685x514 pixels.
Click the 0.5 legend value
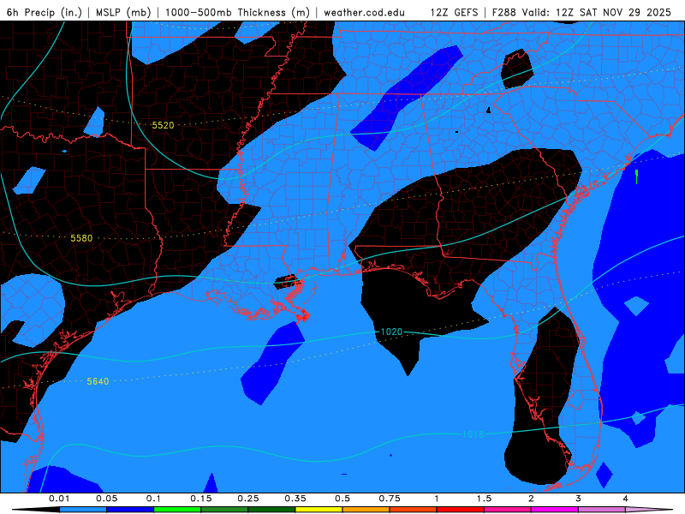point(342,499)
